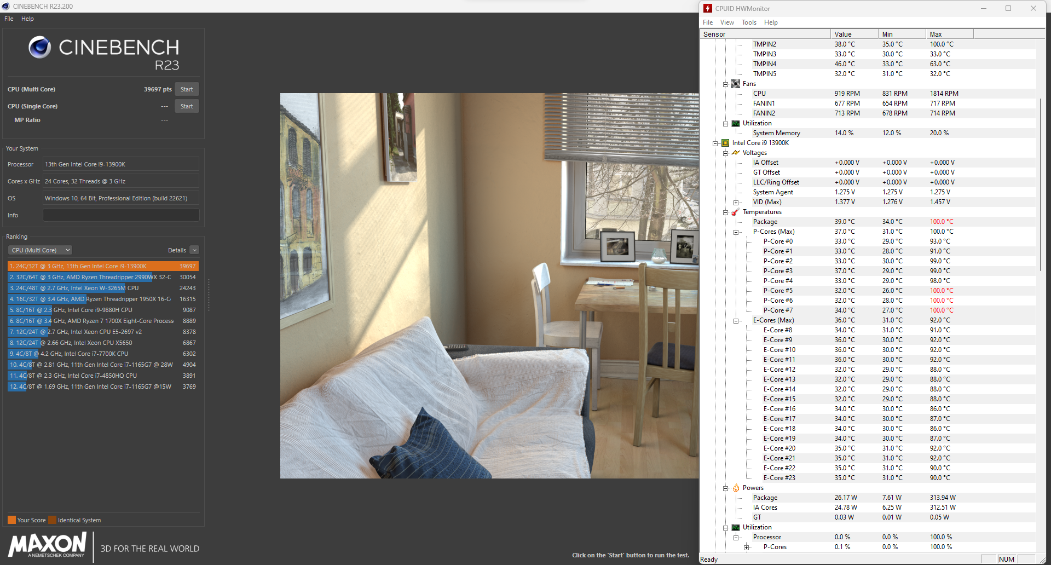The width and height of the screenshot is (1051, 565).
Task: Click the Sensor column header
Action: [x=765, y=34]
